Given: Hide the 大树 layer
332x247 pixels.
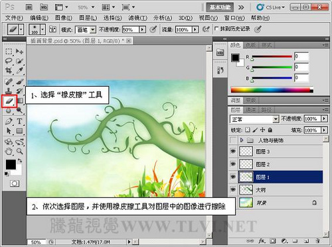Looking at the screenshot, I should click(x=233, y=189).
